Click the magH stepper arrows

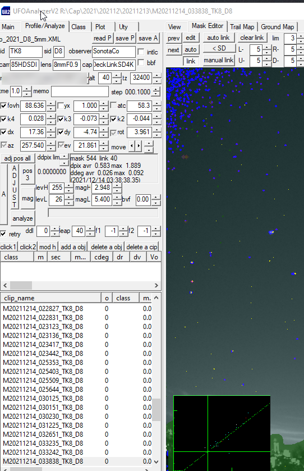coord(117,188)
